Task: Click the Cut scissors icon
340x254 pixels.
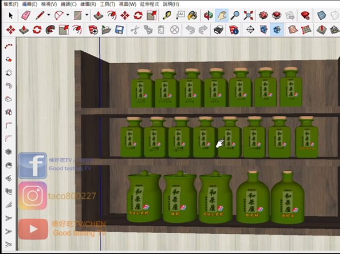Action: coord(135,29)
